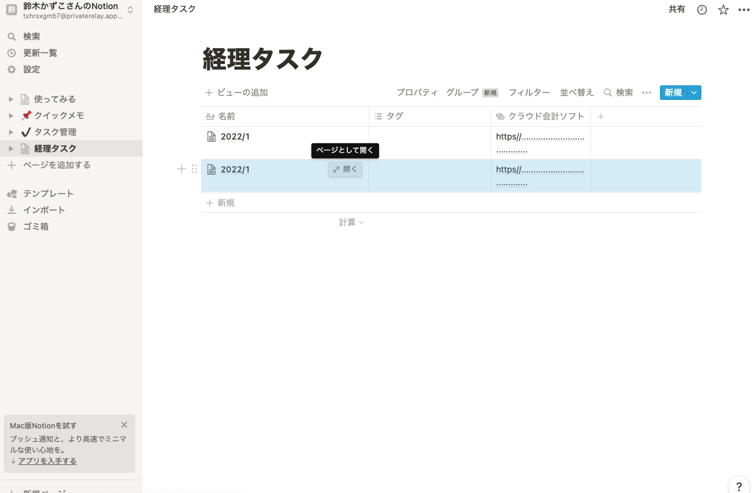755x493 pixels.
Task: Click the 設定 gear icon
Action: (11, 69)
